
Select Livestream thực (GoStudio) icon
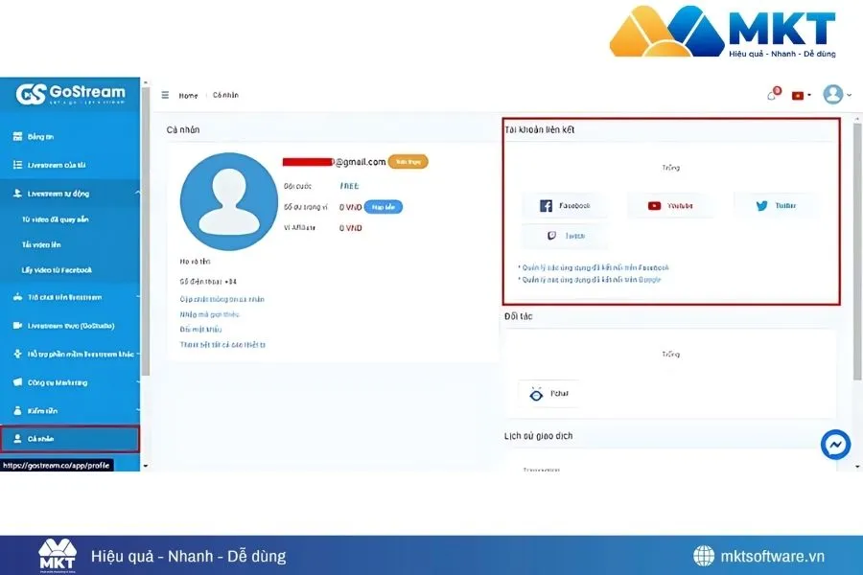[17, 326]
